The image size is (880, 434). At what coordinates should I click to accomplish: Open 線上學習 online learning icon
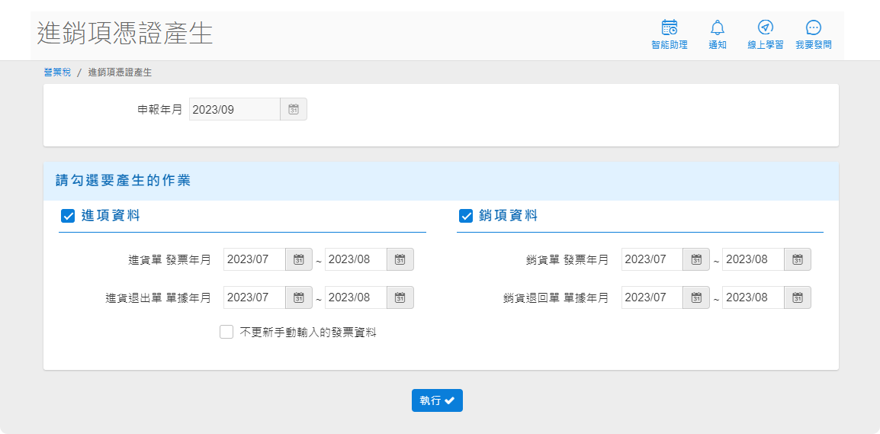765,28
